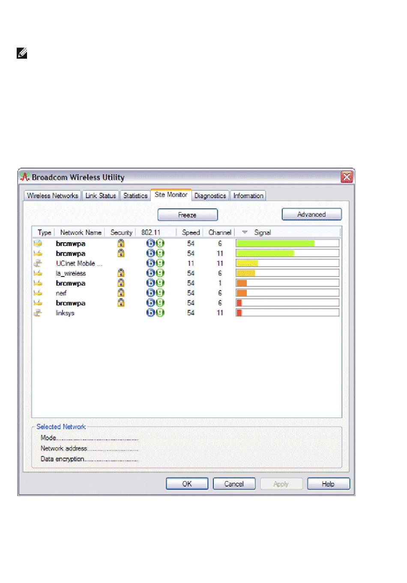
Task: Click the speed value 54 for nerf
Action: [191, 293]
